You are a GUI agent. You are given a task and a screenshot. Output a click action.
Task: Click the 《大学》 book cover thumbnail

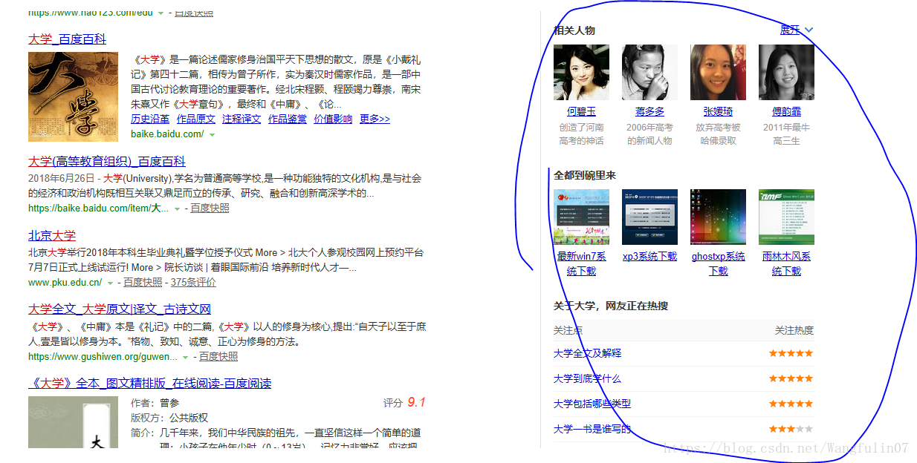73,421
